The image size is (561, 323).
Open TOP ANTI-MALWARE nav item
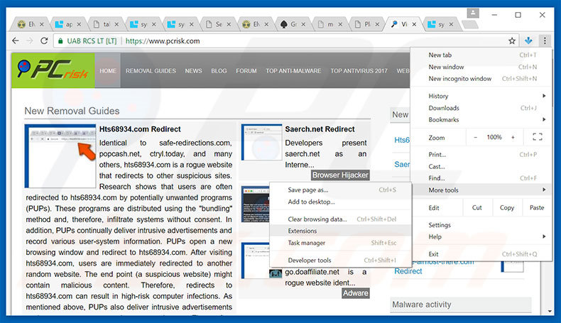(293, 71)
